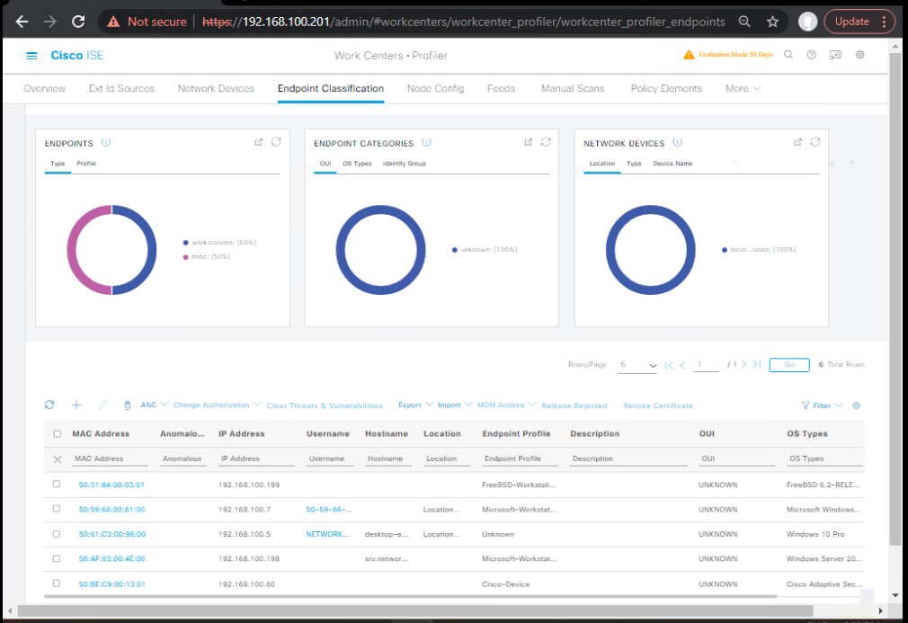Open the Import dropdown

(x=455, y=405)
